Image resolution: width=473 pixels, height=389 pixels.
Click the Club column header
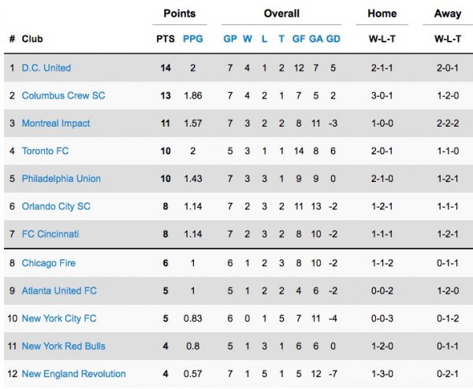coord(32,39)
